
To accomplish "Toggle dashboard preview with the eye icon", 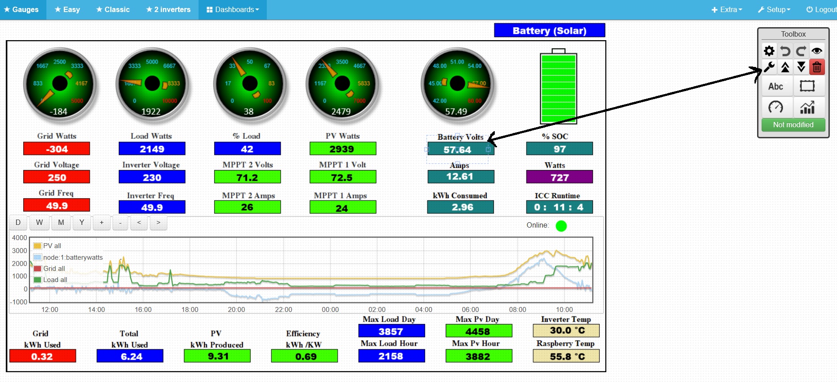I will pyautogui.click(x=817, y=51).
